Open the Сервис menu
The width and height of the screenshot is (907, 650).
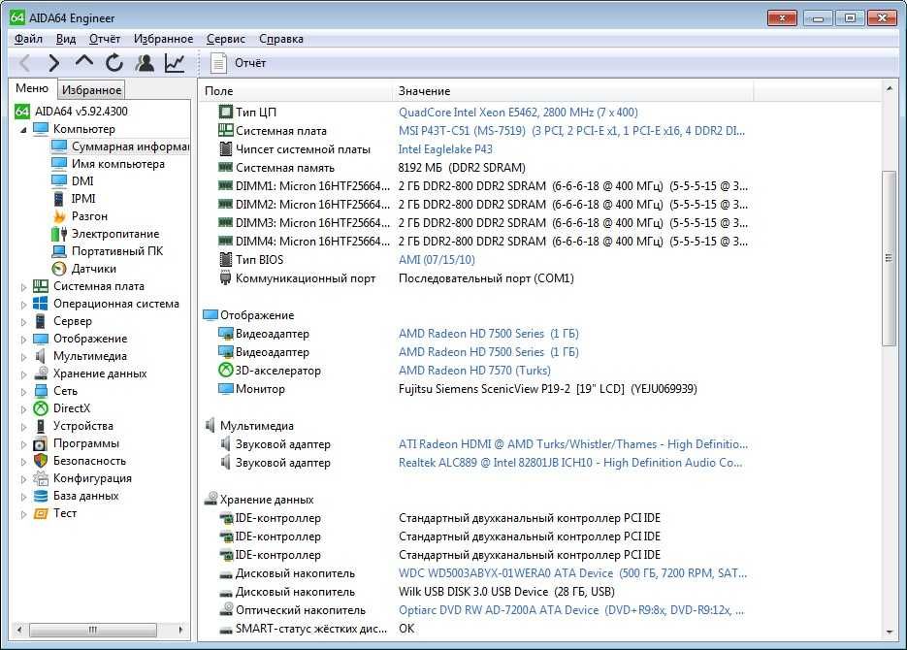click(x=226, y=39)
